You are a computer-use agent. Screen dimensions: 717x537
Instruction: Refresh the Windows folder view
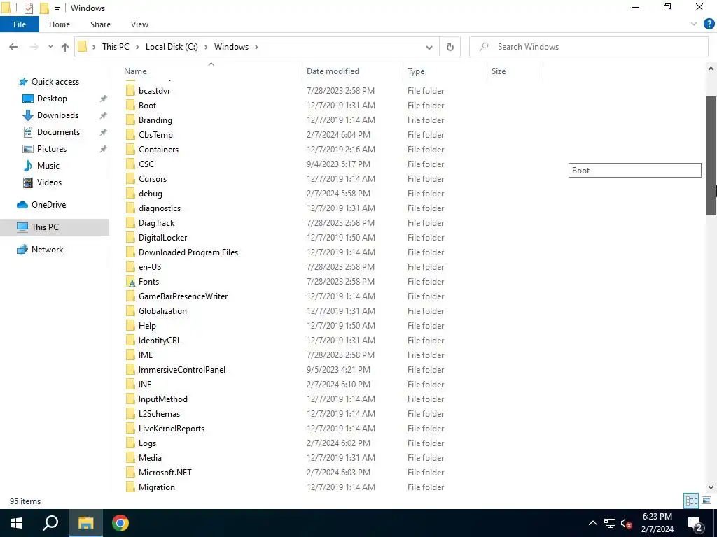tap(450, 47)
